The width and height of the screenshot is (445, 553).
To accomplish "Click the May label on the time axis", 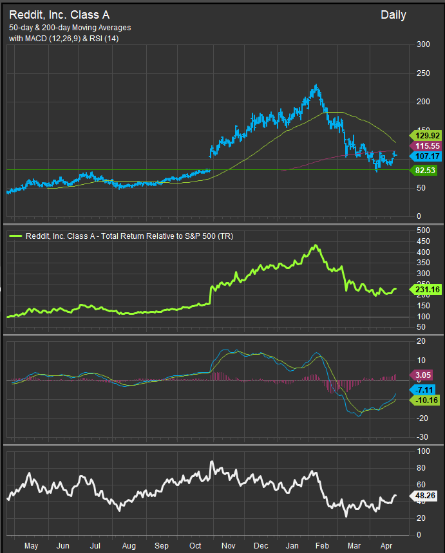I will 31,545.
